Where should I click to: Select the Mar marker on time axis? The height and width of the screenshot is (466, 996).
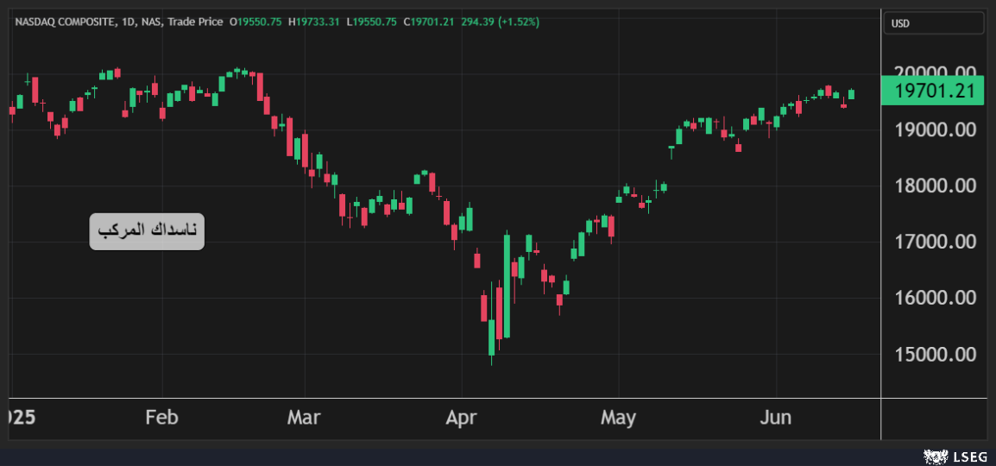pos(304,418)
